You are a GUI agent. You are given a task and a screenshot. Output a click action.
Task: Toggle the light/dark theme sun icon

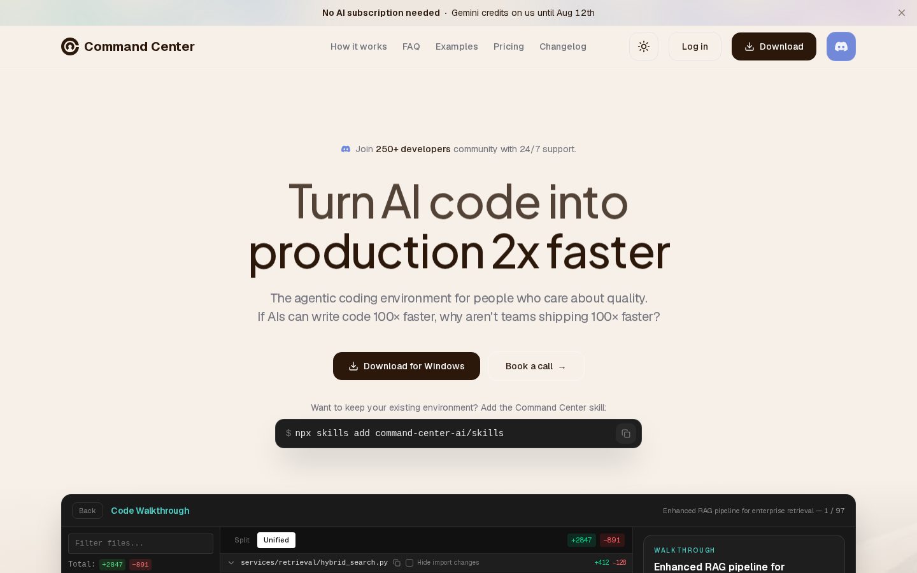click(644, 46)
